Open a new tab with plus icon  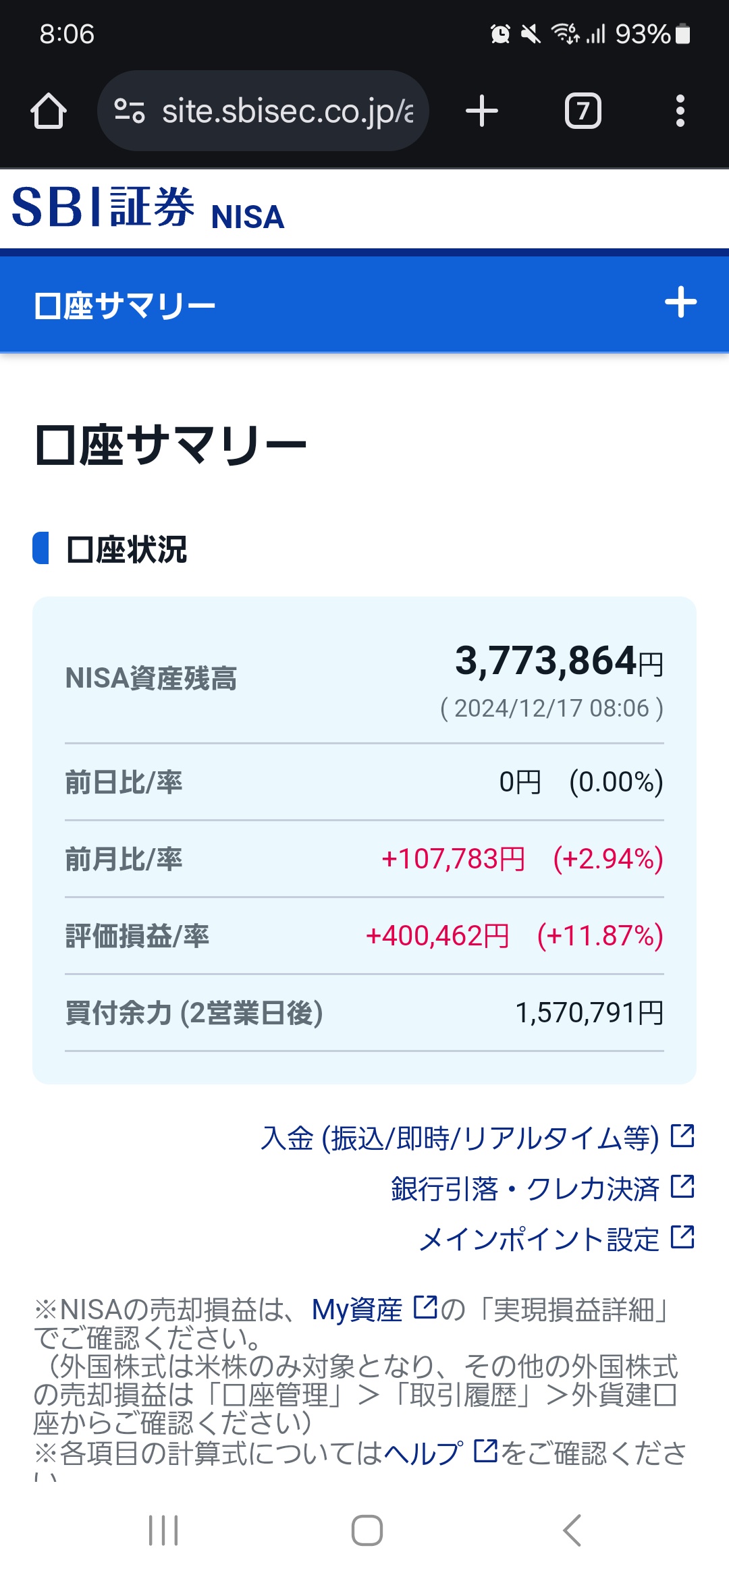point(482,111)
